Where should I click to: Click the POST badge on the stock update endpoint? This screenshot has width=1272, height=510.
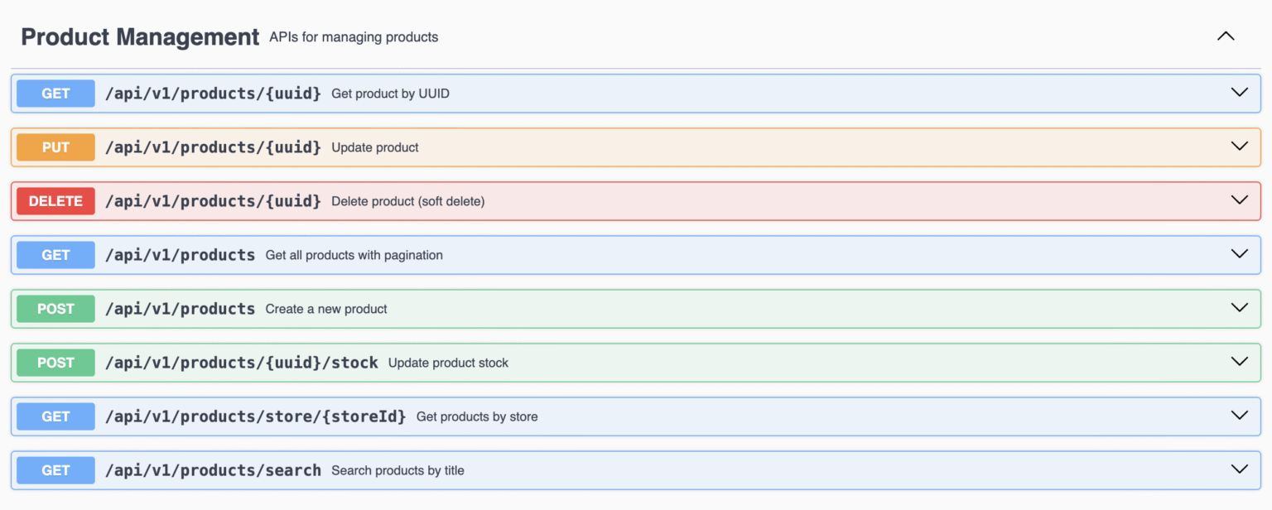tap(55, 362)
